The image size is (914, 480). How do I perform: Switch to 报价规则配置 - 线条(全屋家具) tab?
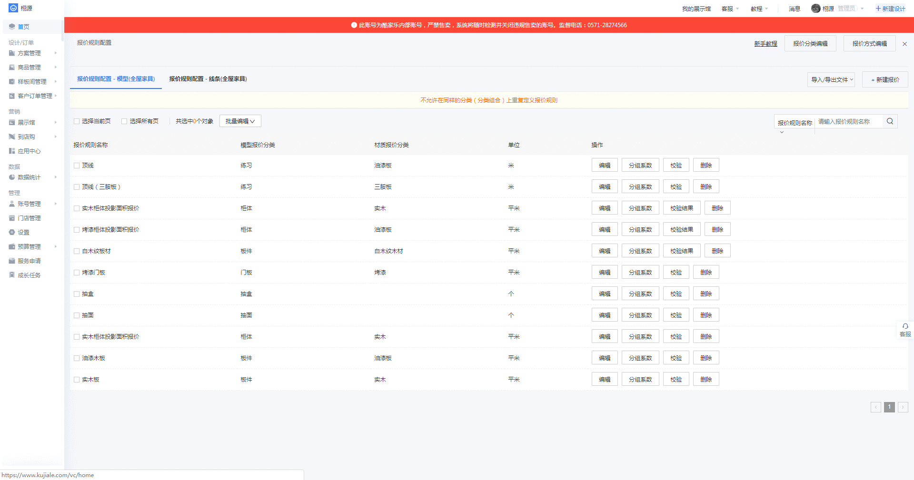pyautogui.click(x=208, y=79)
